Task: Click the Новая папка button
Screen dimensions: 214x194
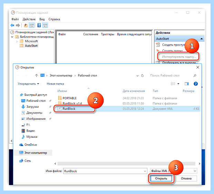Action: (55, 84)
